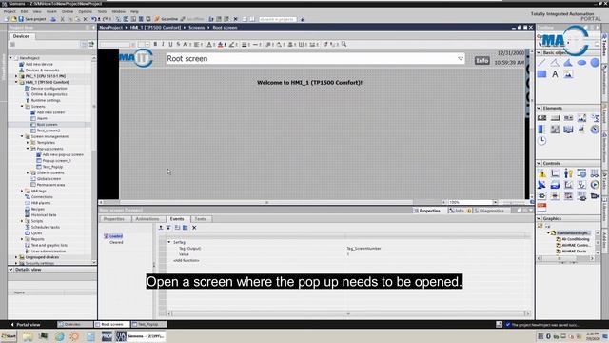The image size is (609, 343).
Task: Switch to Portal view
Action: (x=25, y=324)
